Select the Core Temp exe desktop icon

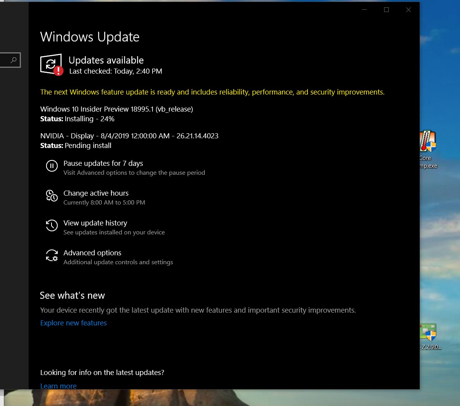coord(428,150)
